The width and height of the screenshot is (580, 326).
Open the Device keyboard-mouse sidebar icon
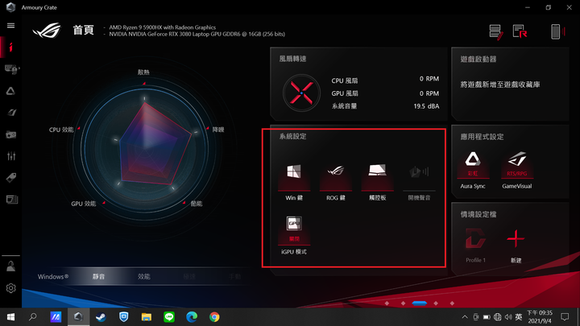pyautogui.click(x=10, y=69)
